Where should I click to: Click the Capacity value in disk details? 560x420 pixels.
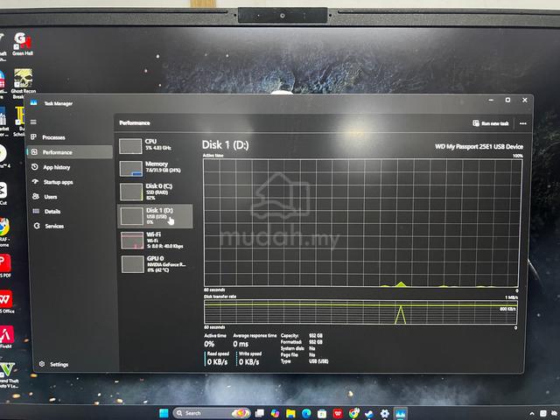point(316,336)
